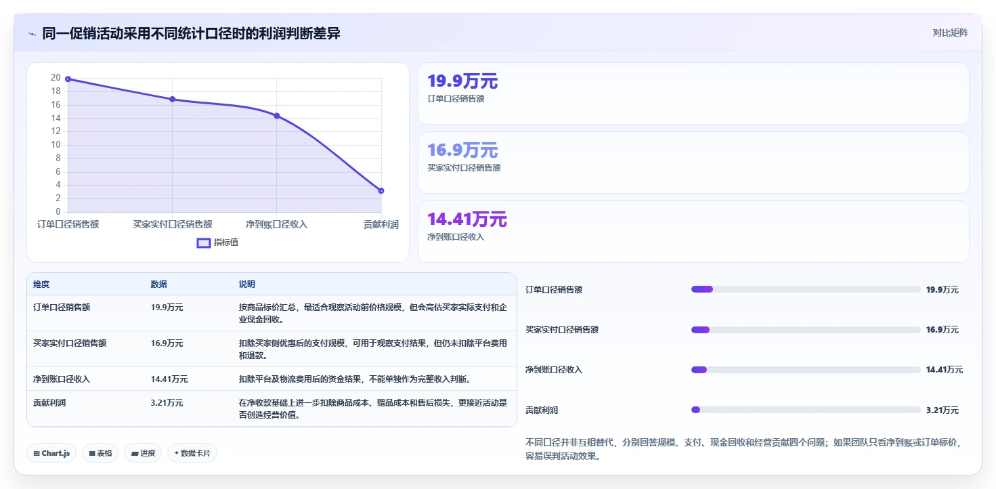Click the 贡献利润 x-axis label on the chart
The image size is (996, 489).
(x=381, y=224)
